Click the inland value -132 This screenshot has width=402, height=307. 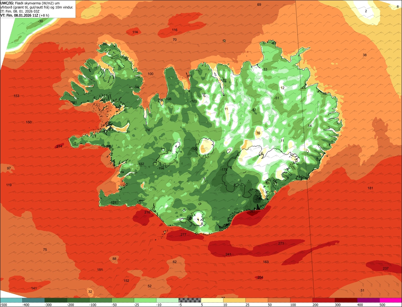(x=141, y=164)
